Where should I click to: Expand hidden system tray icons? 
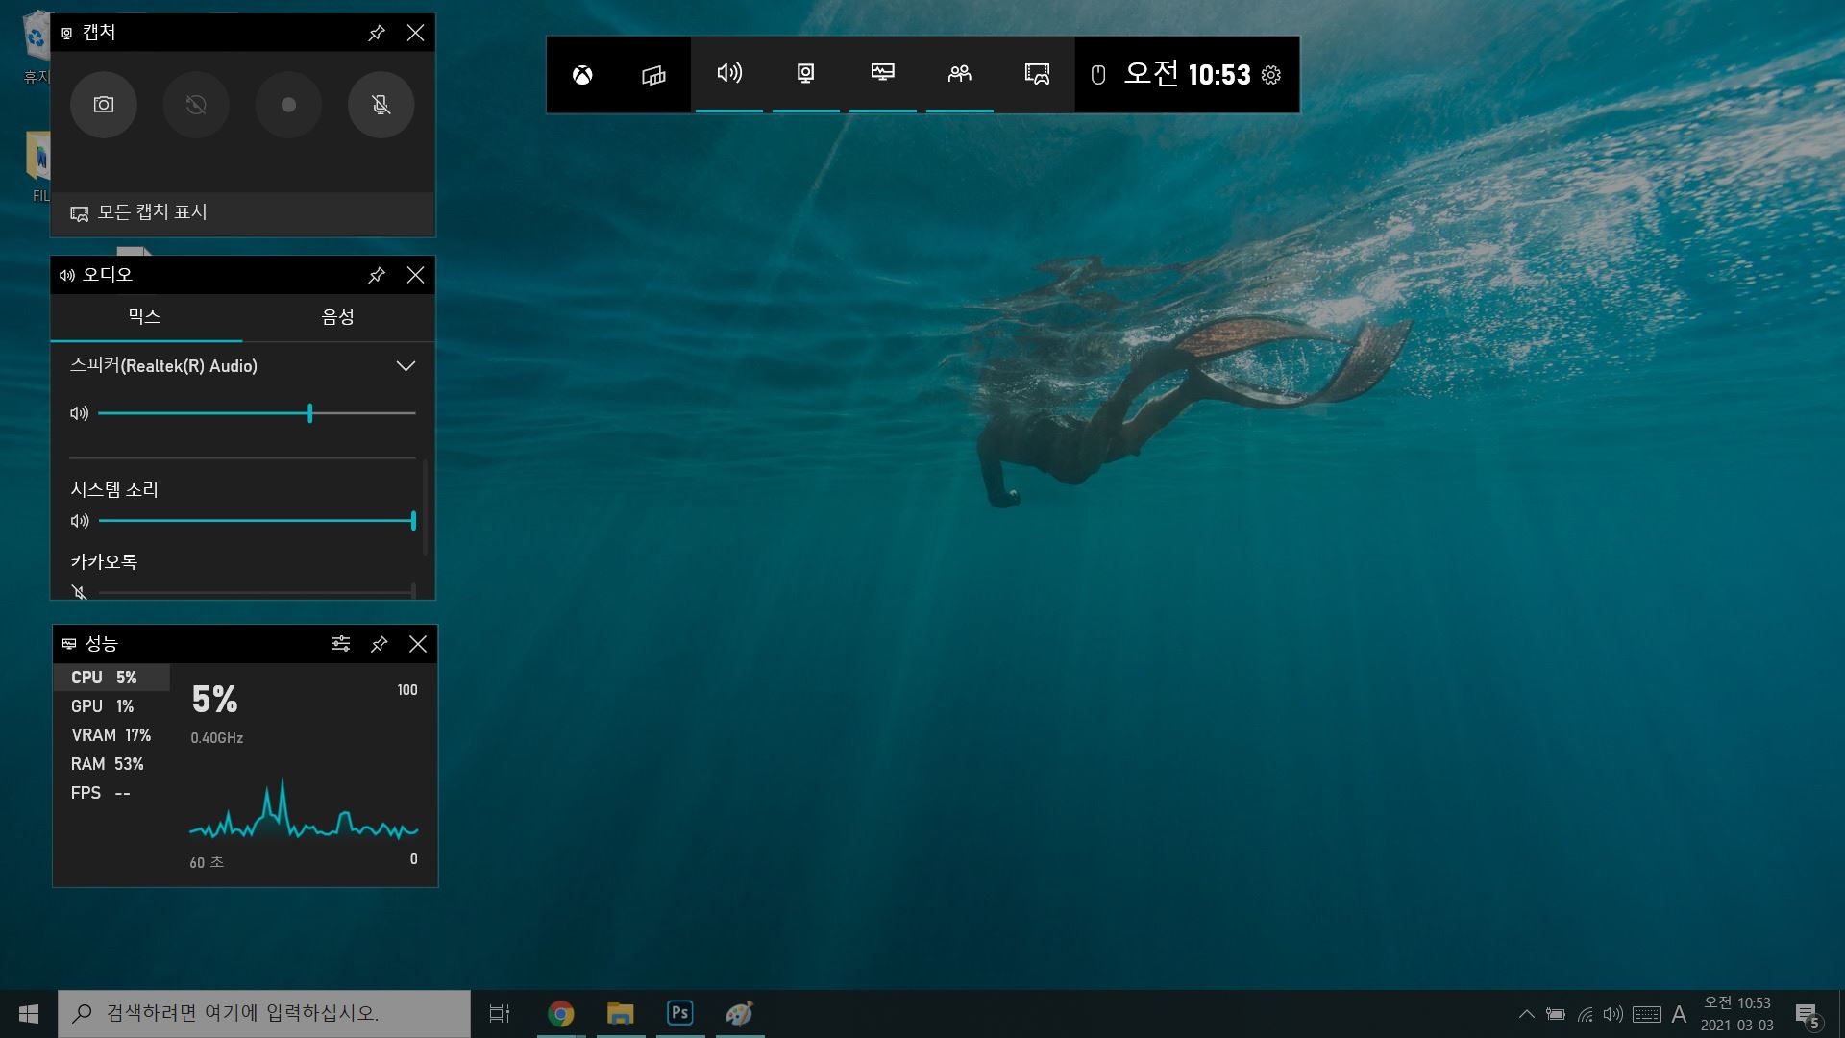tap(1526, 1014)
